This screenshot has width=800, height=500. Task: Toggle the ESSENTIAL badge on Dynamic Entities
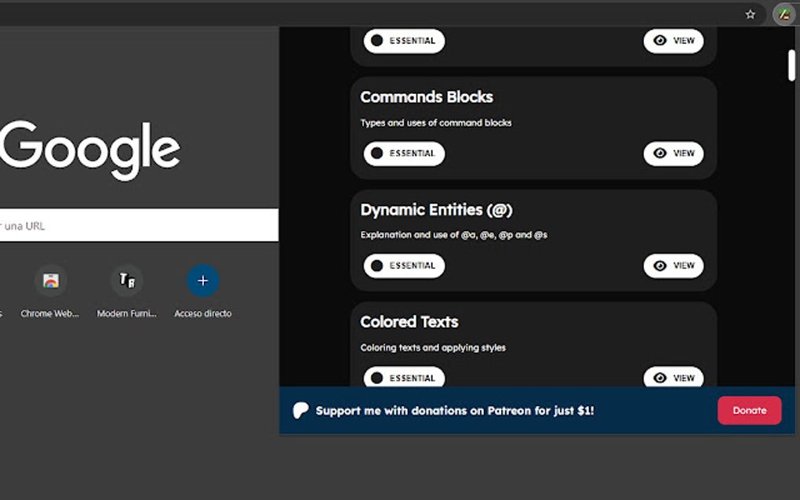tap(403, 266)
